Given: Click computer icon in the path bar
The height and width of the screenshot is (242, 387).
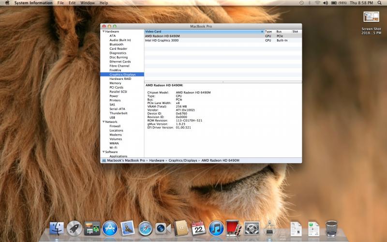Looking at the screenshot, I should 104,161.
